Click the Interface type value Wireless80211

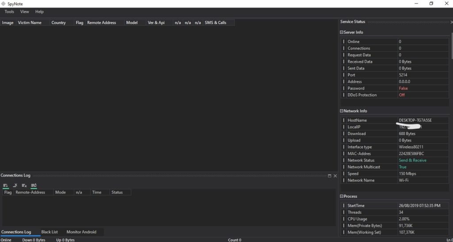(411, 147)
